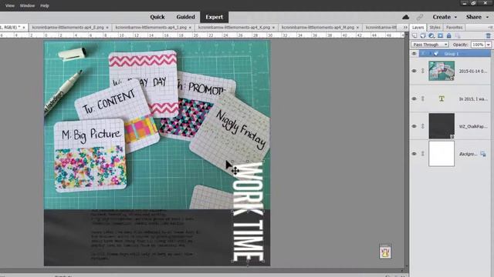
Task: Show more document tabs via double chevron
Action: pyautogui.click(x=405, y=28)
